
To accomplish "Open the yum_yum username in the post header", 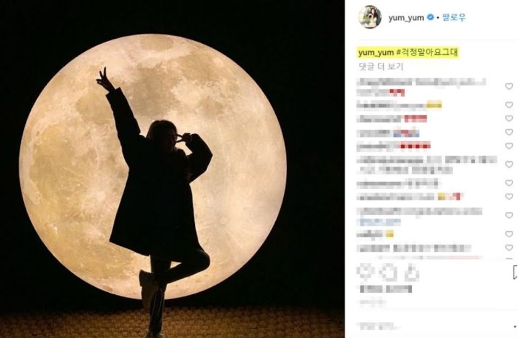I will point(406,17).
